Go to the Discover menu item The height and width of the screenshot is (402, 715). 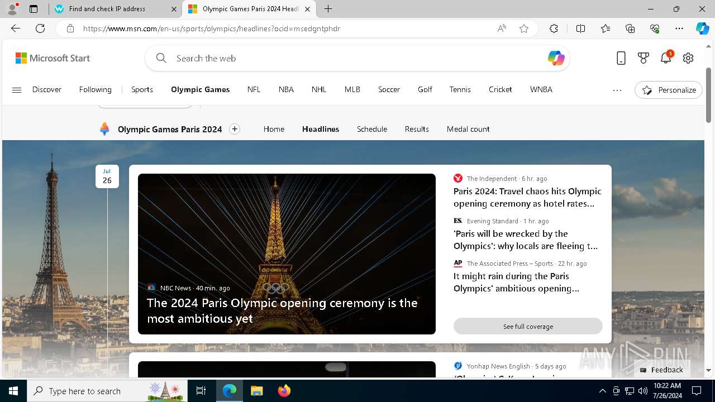47,89
